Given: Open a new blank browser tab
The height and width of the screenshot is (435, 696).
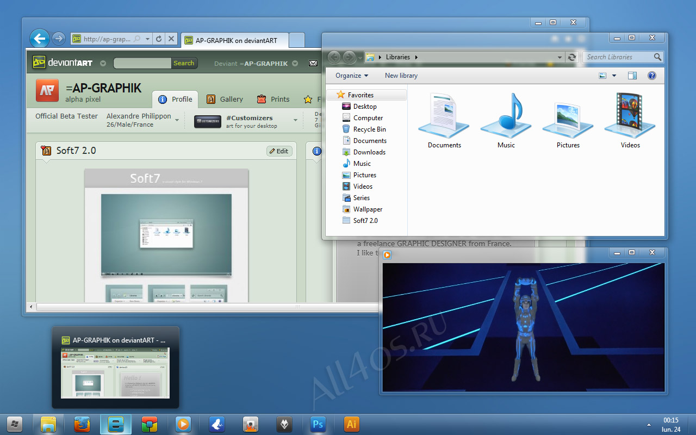Looking at the screenshot, I should [x=296, y=40].
